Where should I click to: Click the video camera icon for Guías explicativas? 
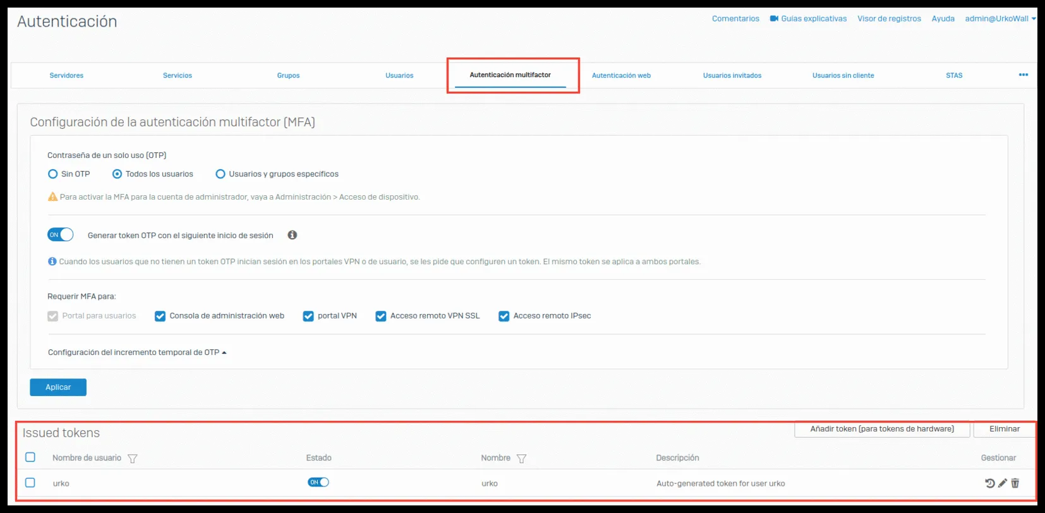pyautogui.click(x=774, y=18)
